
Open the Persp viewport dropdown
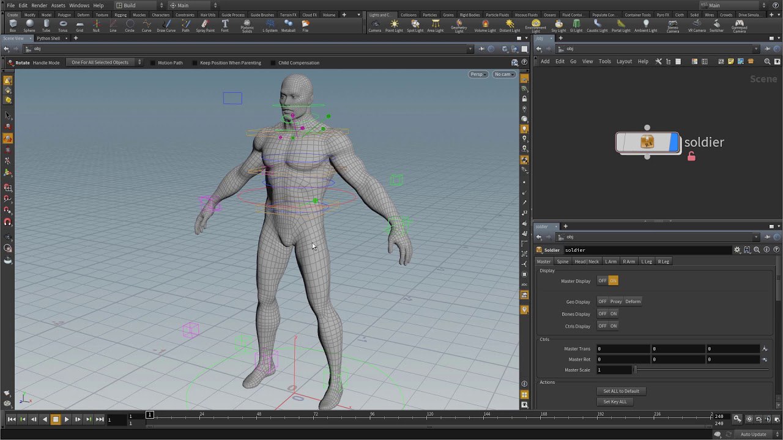click(x=478, y=74)
